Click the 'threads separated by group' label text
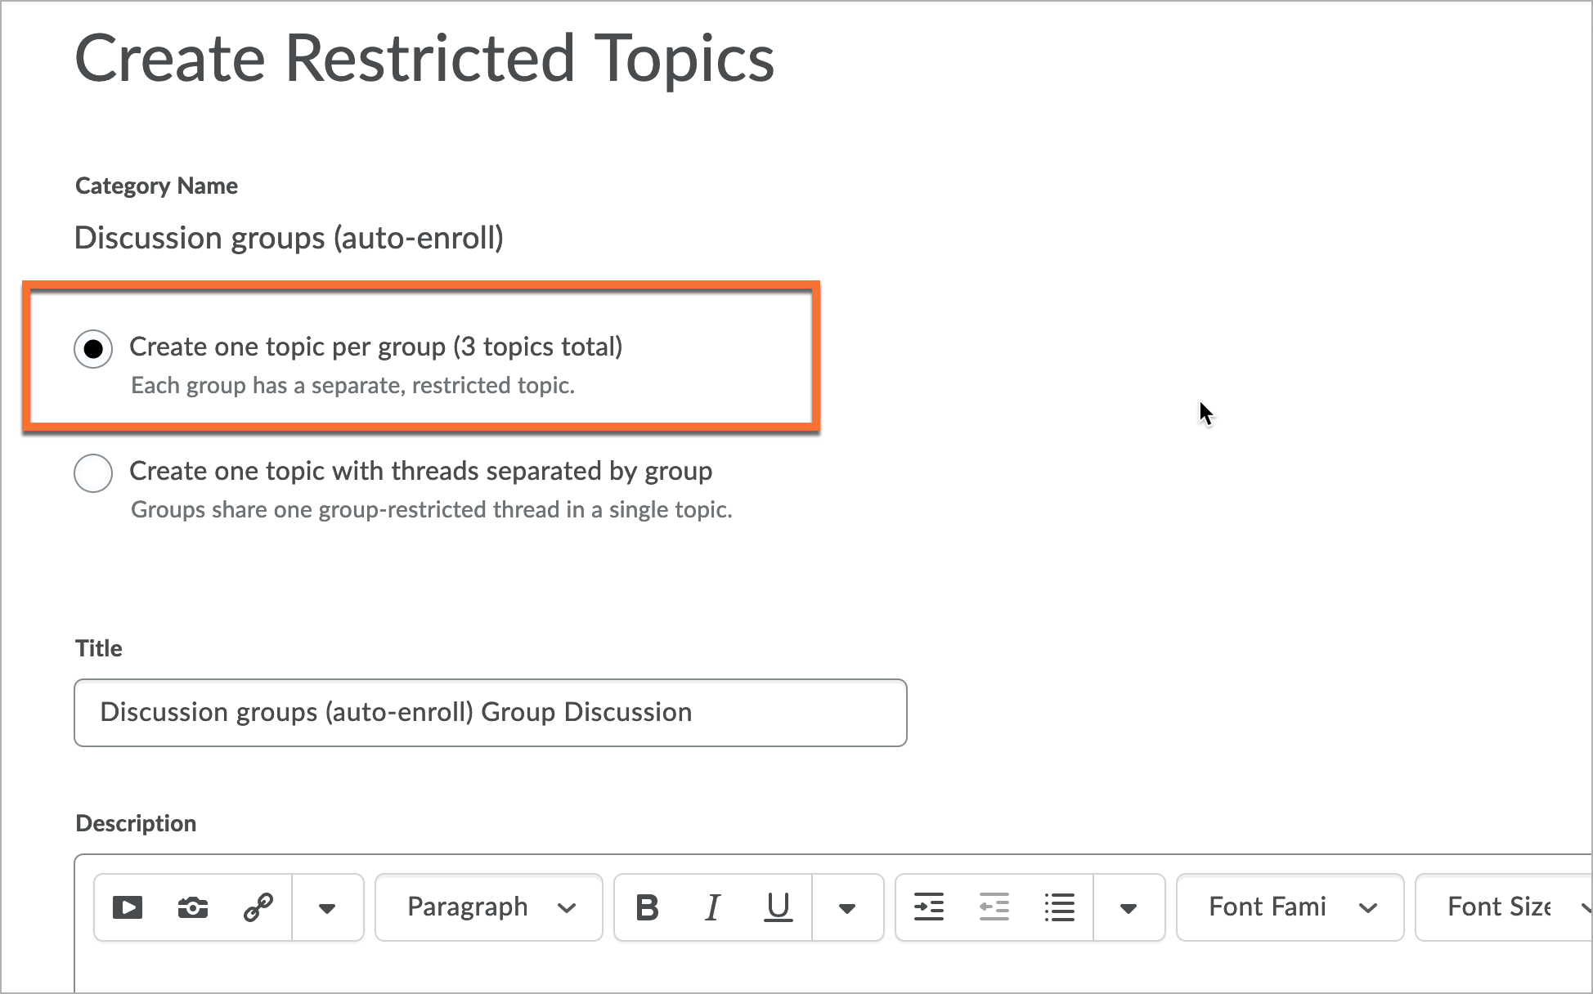 click(420, 471)
